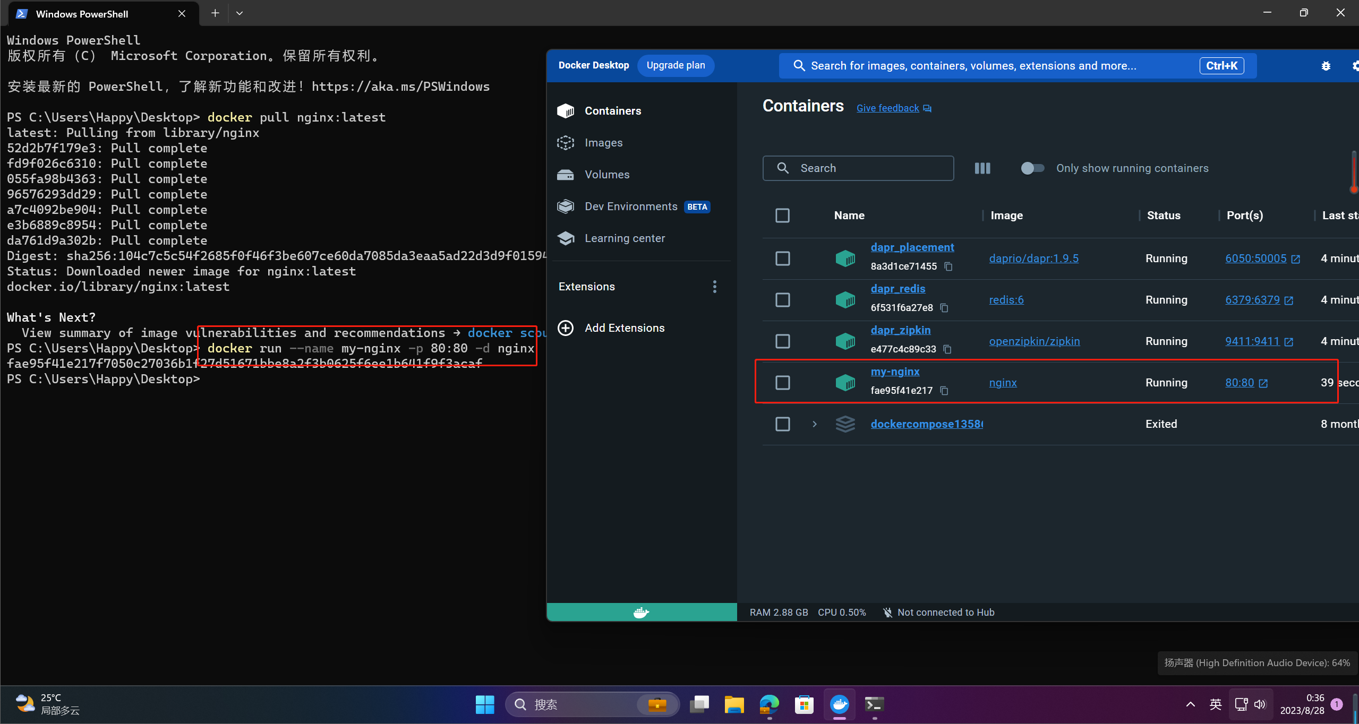This screenshot has width=1359, height=724.
Task: Expand the dockercompose group row
Action: coord(815,424)
